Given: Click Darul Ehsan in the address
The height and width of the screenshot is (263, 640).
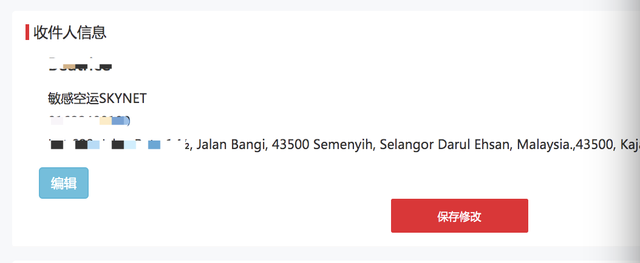Looking at the screenshot, I should coord(472,144).
